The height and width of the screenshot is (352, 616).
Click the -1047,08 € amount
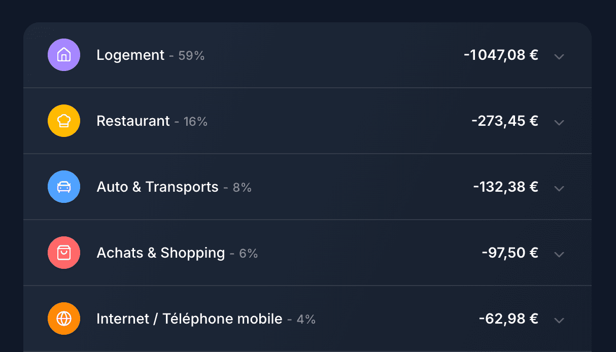pos(501,55)
